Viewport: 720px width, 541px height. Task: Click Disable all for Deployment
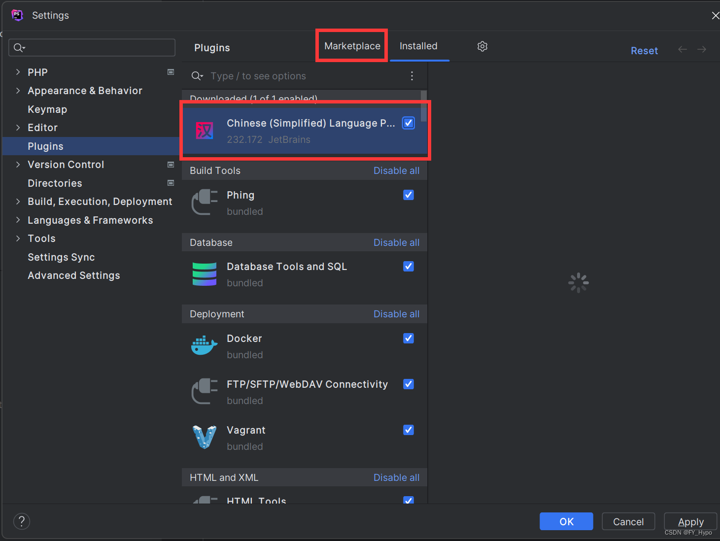click(396, 314)
